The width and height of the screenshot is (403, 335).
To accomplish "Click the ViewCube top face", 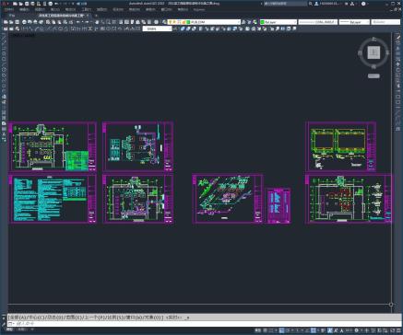I will [373, 52].
